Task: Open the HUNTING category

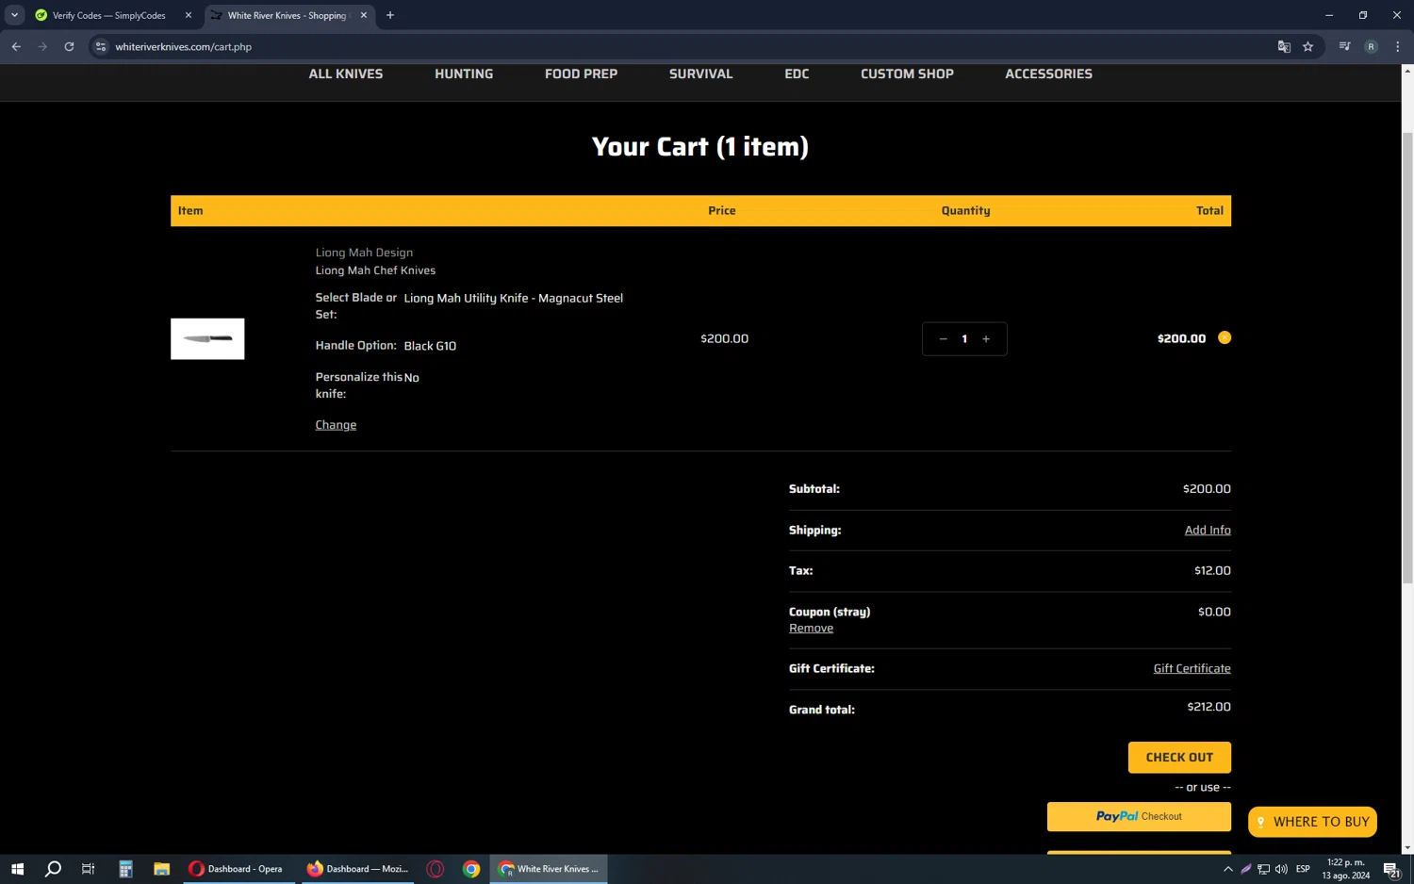Action: point(464,74)
